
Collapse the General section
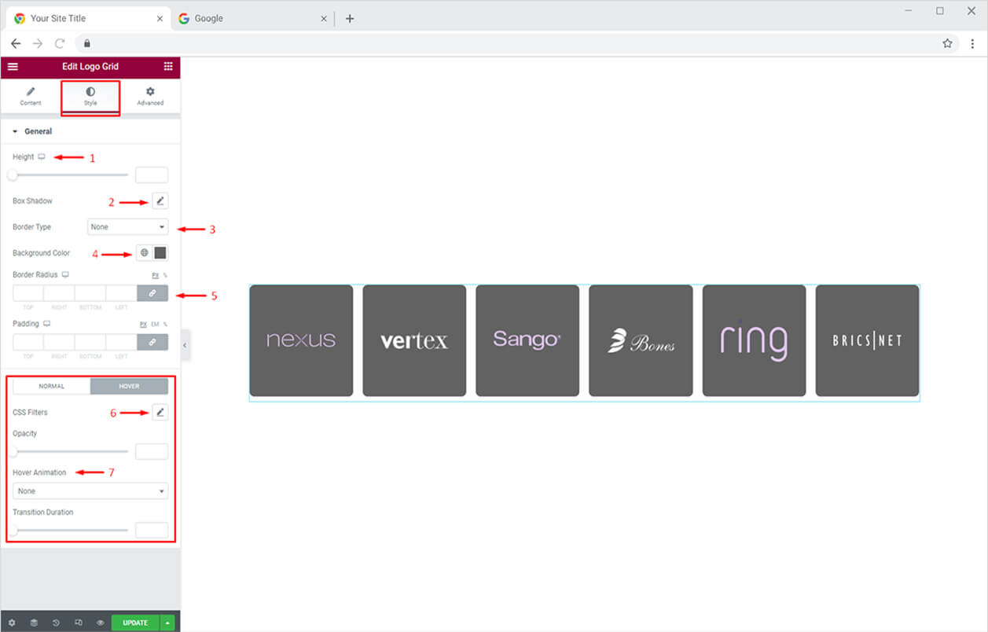coord(32,131)
